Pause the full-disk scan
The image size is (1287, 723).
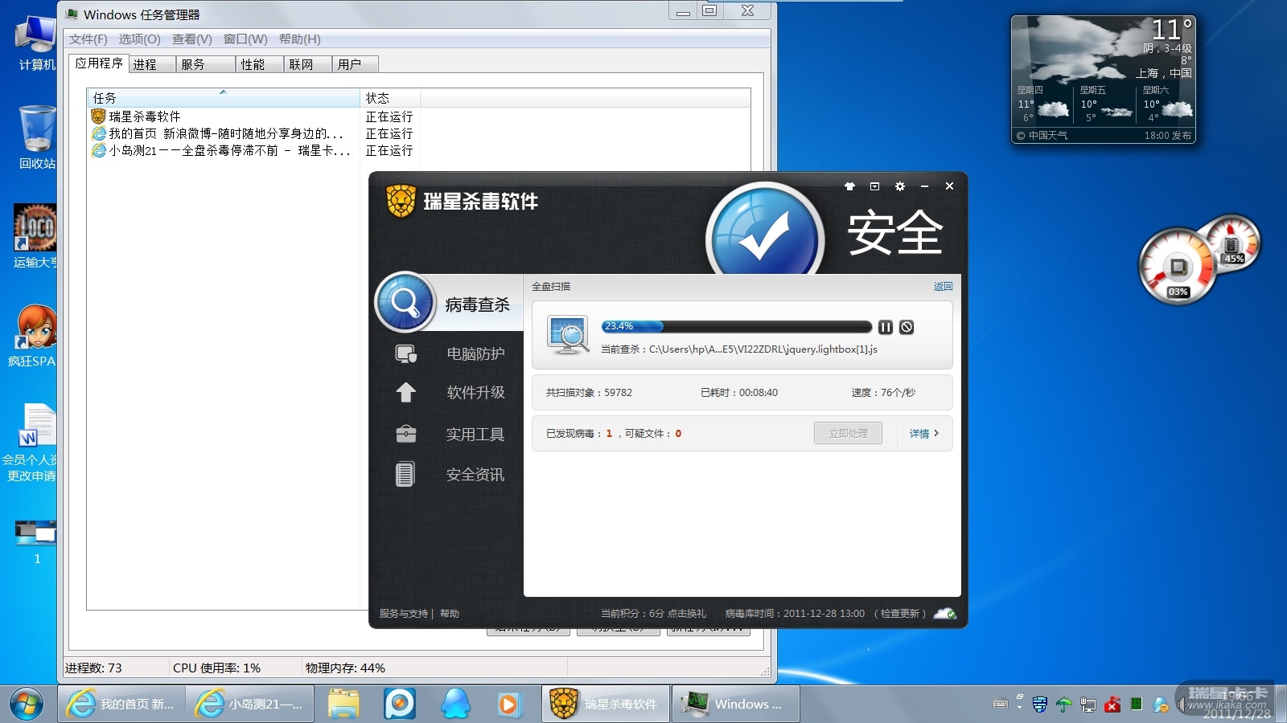click(x=886, y=327)
